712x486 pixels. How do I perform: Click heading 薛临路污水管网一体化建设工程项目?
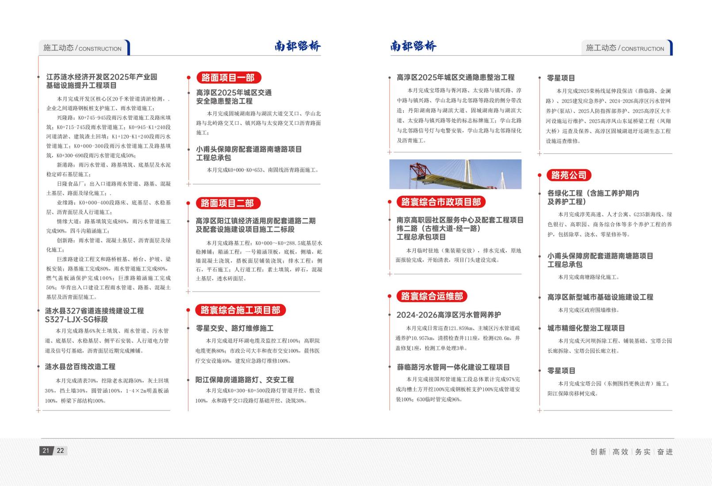tap(453, 367)
